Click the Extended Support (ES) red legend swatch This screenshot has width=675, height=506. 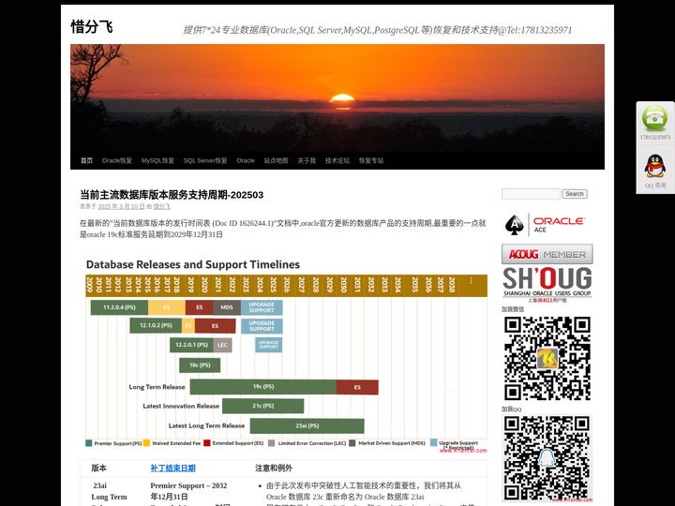click(206, 442)
